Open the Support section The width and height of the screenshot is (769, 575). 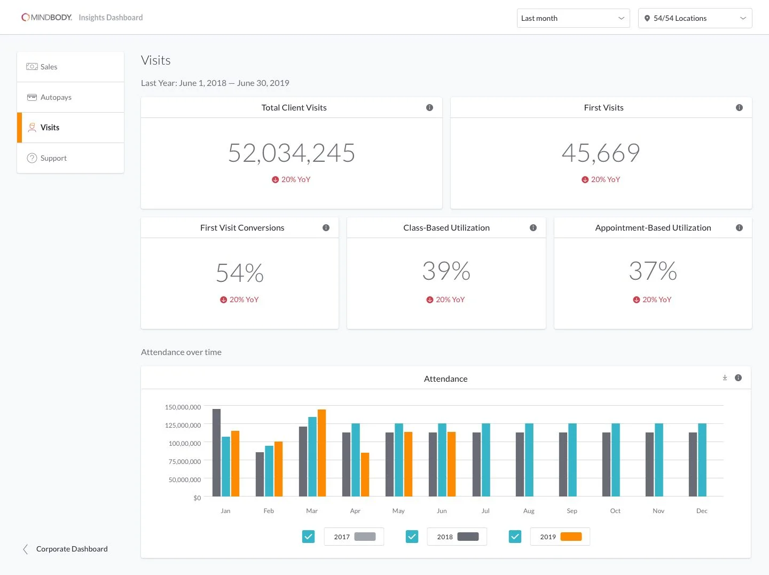70,158
